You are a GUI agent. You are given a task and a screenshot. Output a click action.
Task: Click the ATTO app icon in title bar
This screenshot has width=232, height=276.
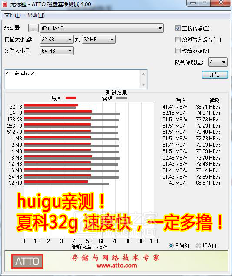(5, 4)
